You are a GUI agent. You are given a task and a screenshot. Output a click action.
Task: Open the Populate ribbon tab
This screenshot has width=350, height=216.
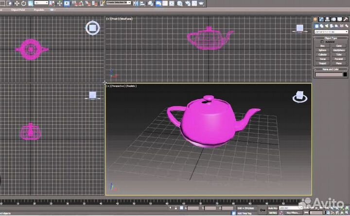pyautogui.click(x=39, y=10)
